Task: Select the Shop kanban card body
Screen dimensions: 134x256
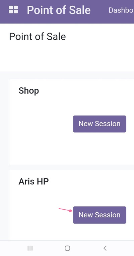Action: pyautogui.click(x=71, y=122)
